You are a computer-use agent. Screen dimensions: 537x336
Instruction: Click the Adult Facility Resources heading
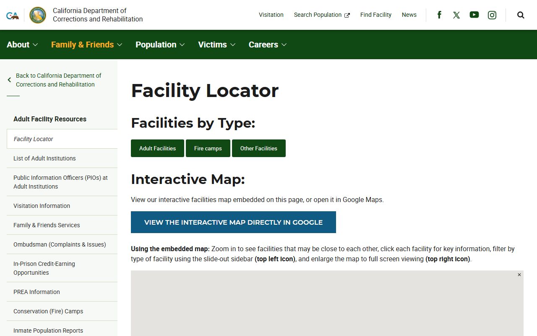(x=50, y=119)
